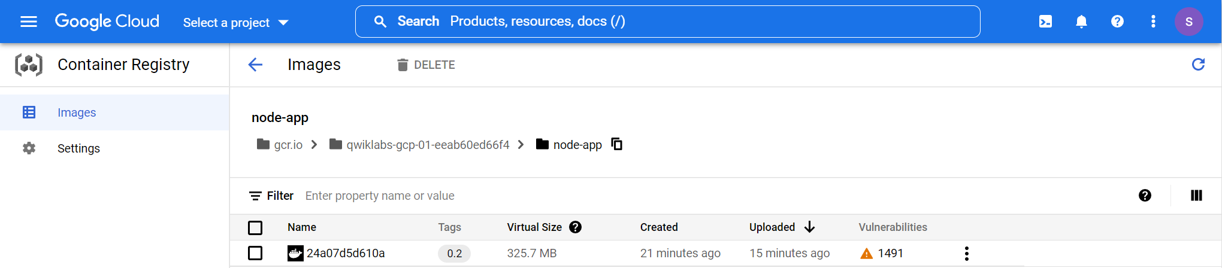The height and width of the screenshot is (268, 1222).
Task: Refresh the images list
Action: click(1198, 65)
